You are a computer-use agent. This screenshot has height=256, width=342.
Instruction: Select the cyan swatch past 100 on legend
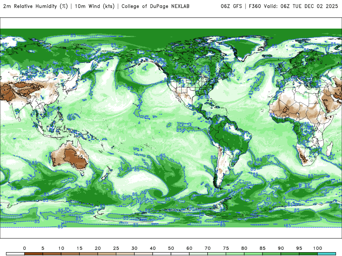(x=327, y=254)
